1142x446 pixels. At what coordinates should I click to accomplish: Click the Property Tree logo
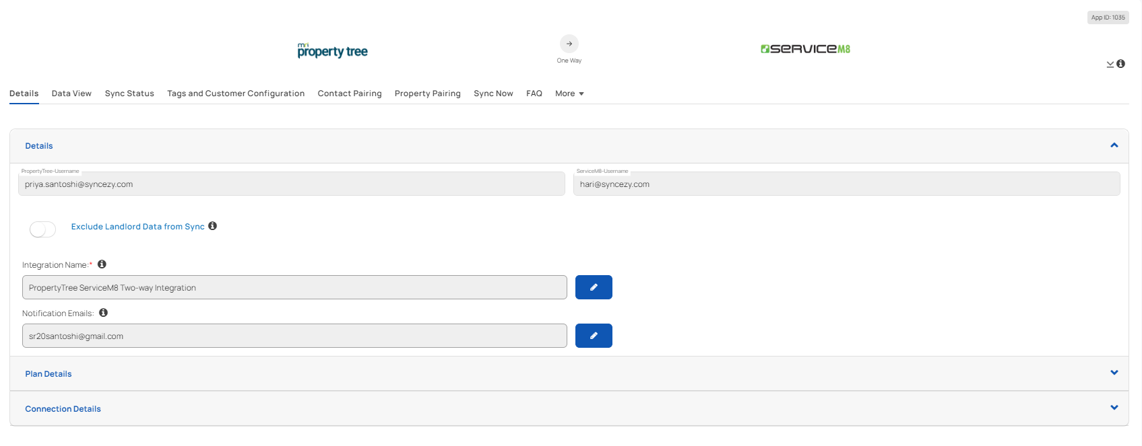333,50
